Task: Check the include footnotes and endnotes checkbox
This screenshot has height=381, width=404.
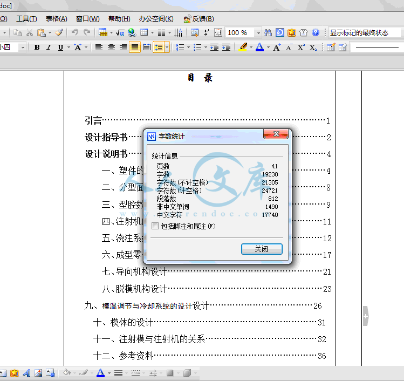Action: point(155,226)
